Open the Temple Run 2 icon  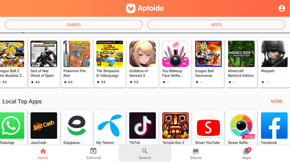tap(175, 125)
